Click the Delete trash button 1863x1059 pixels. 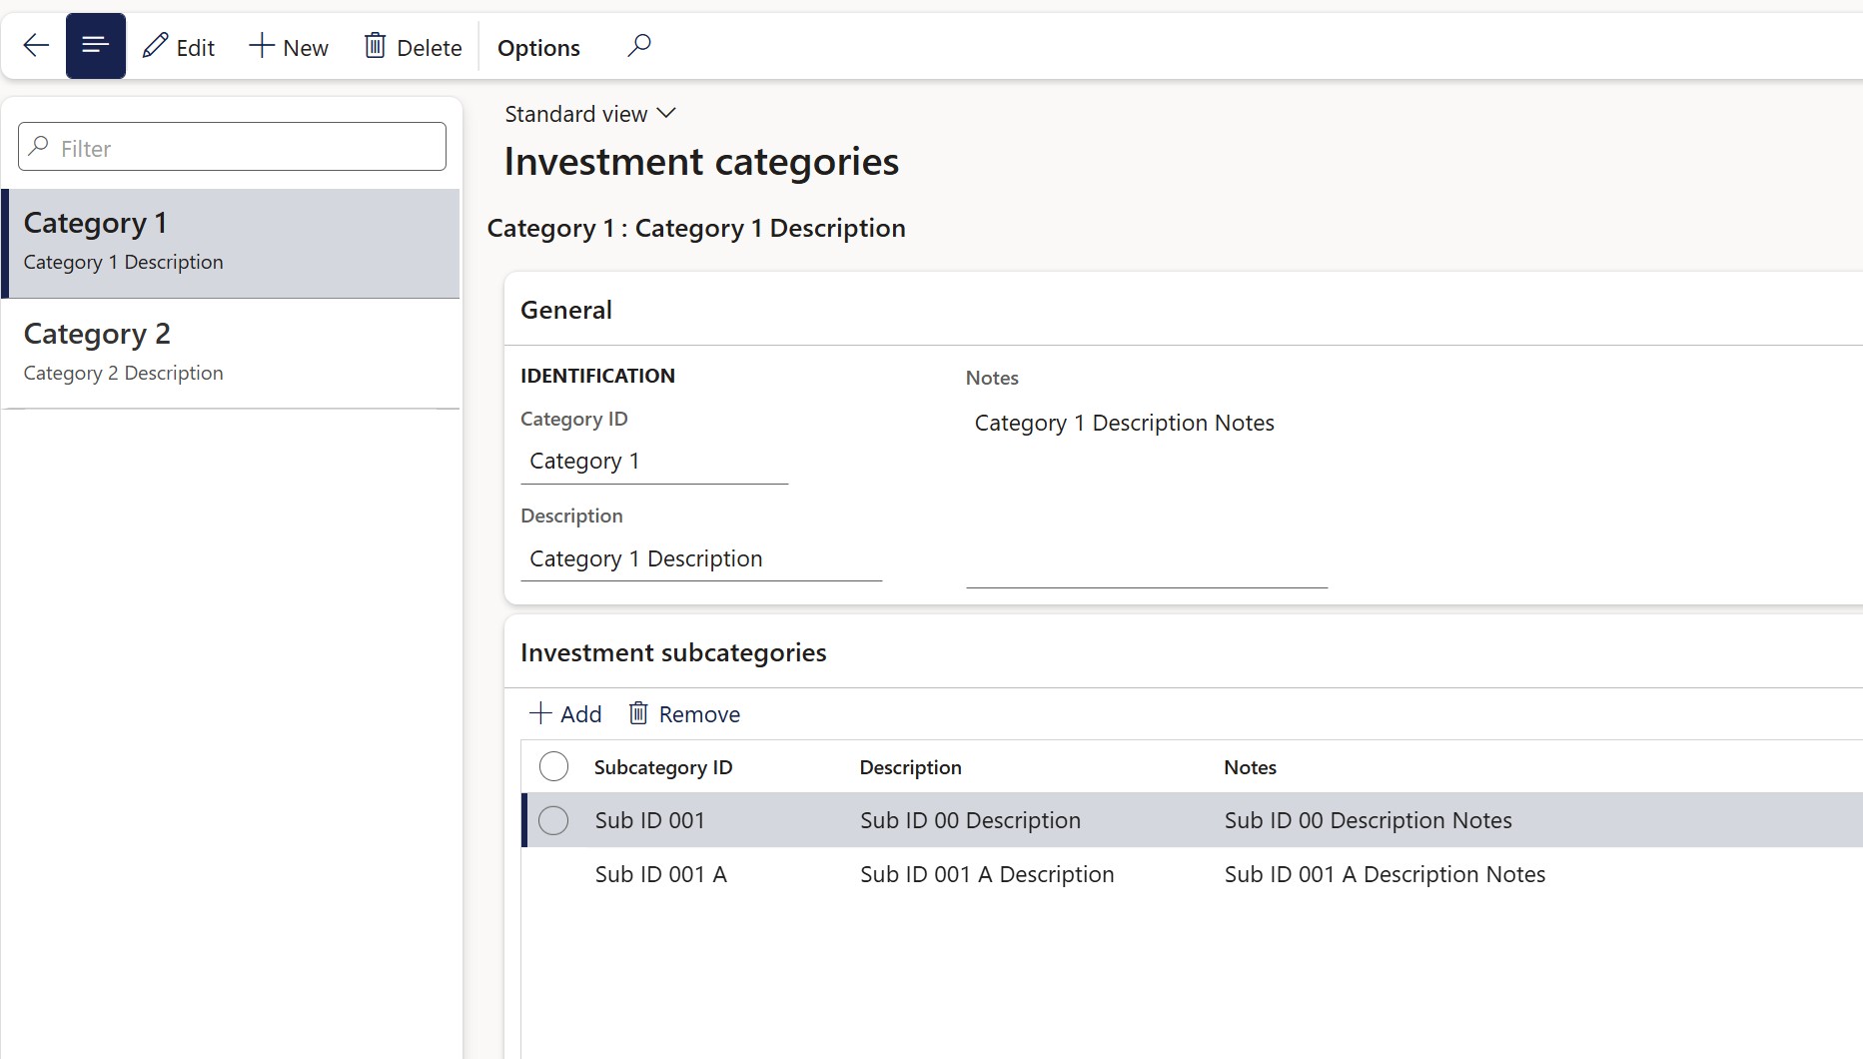pyautogui.click(x=413, y=47)
